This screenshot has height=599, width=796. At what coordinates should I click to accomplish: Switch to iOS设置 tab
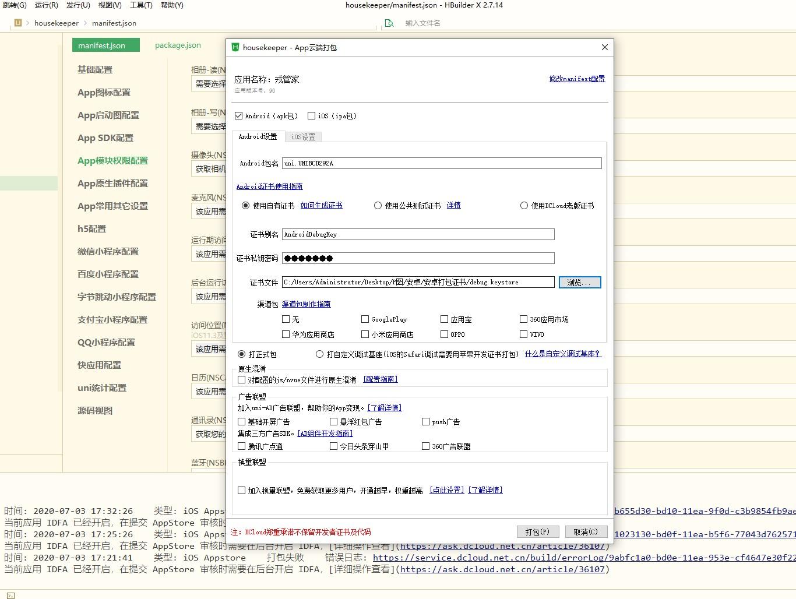303,137
